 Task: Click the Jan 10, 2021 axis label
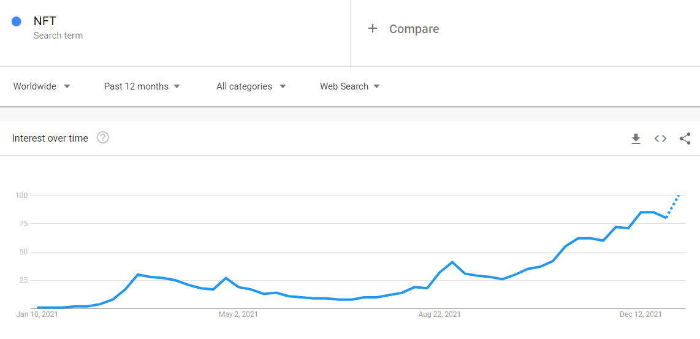pos(37,314)
